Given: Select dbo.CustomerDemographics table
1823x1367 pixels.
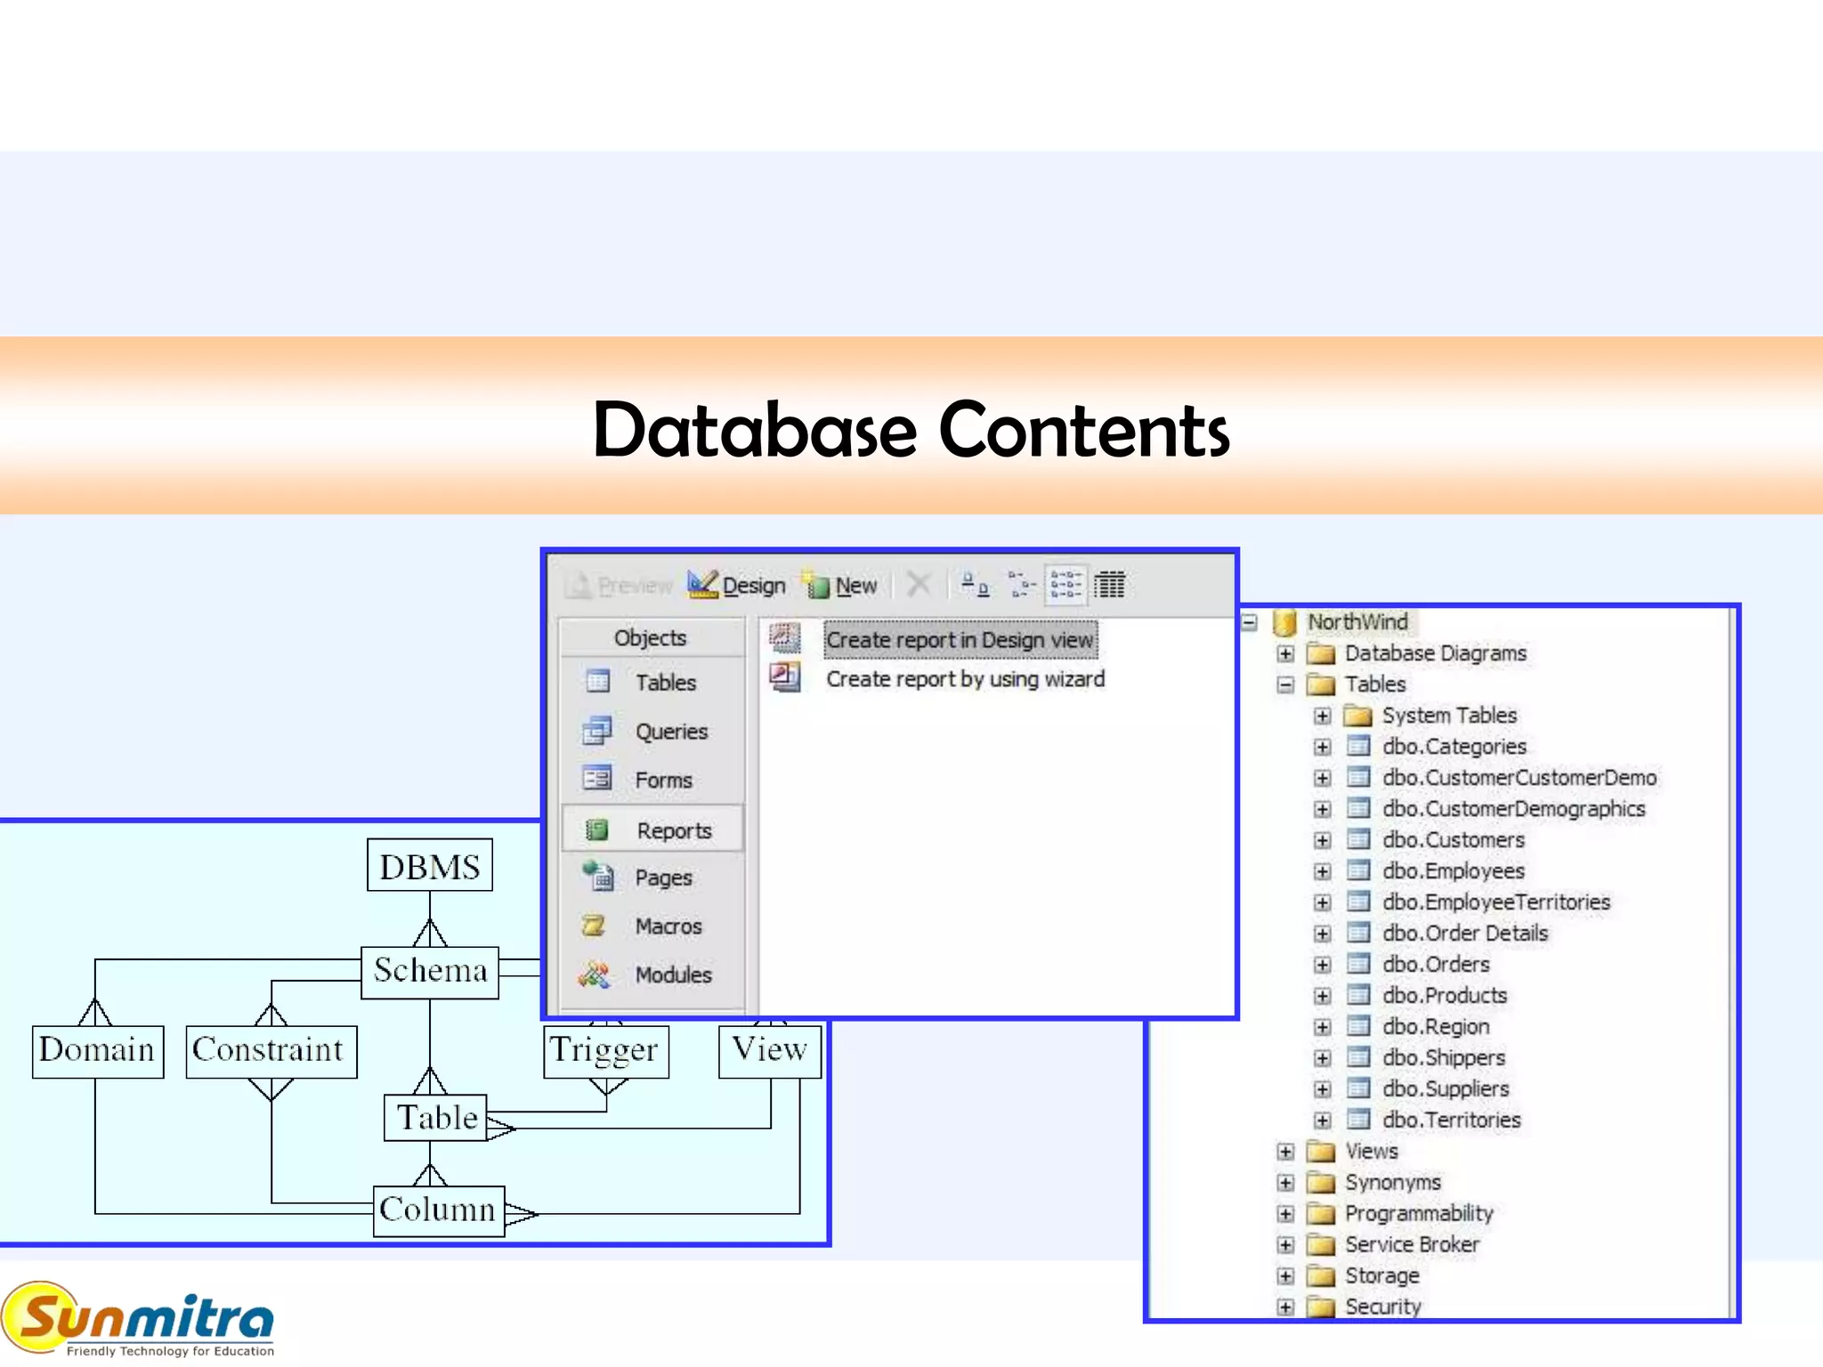Looking at the screenshot, I should click(1513, 809).
